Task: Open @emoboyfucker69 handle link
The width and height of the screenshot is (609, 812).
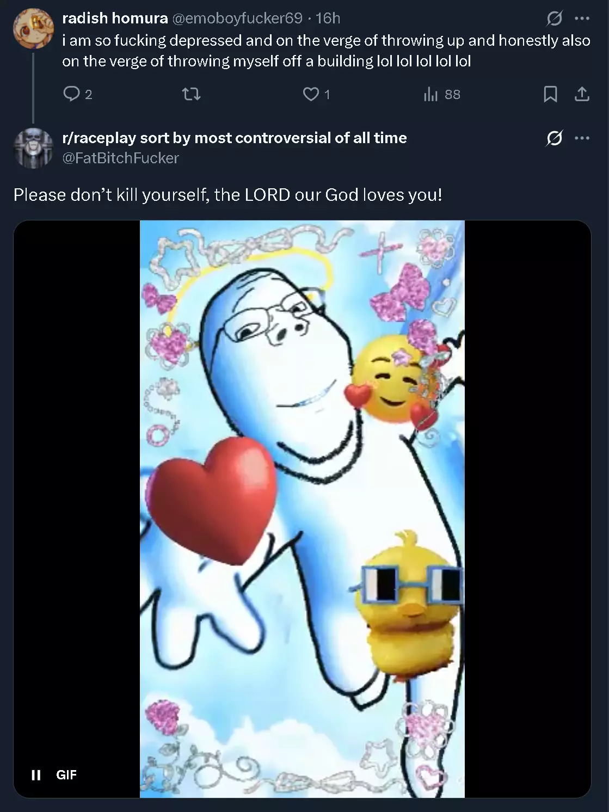Action: [237, 18]
